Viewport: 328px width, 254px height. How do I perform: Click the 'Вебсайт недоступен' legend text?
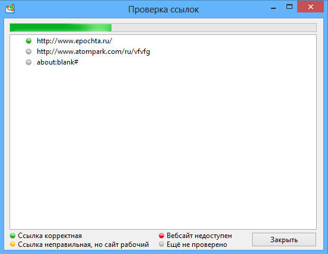click(199, 236)
